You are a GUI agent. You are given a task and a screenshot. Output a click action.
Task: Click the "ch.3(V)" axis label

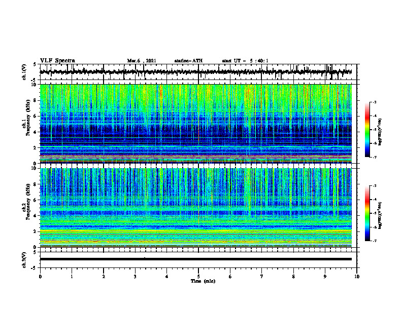point(24,260)
